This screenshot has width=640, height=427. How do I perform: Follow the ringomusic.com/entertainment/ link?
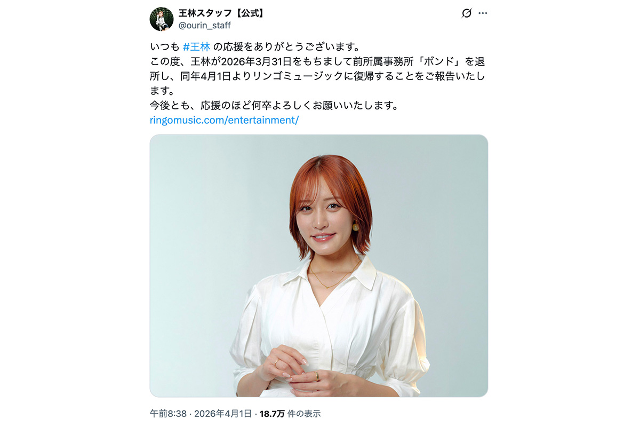pyautogui.click(x=224, y=120)
